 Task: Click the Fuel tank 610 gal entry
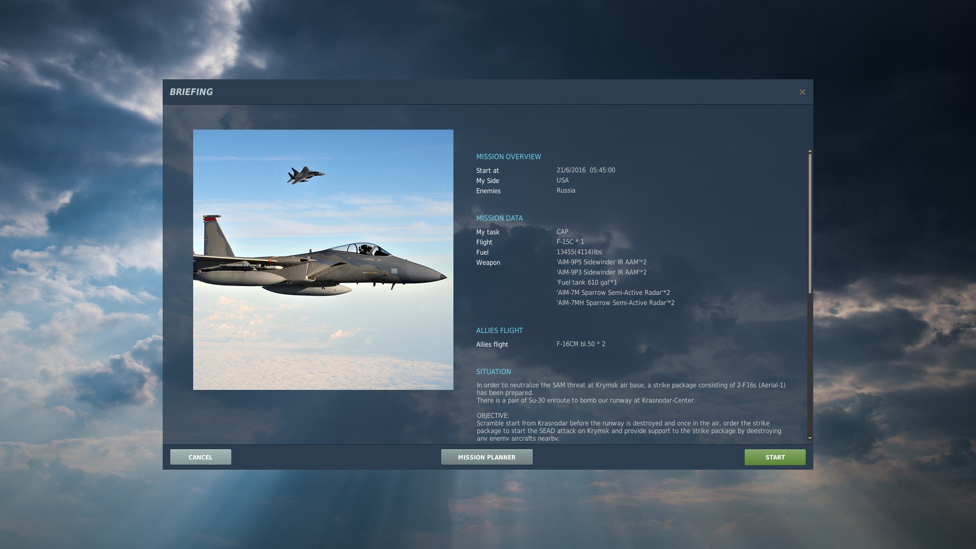point(587,283)
